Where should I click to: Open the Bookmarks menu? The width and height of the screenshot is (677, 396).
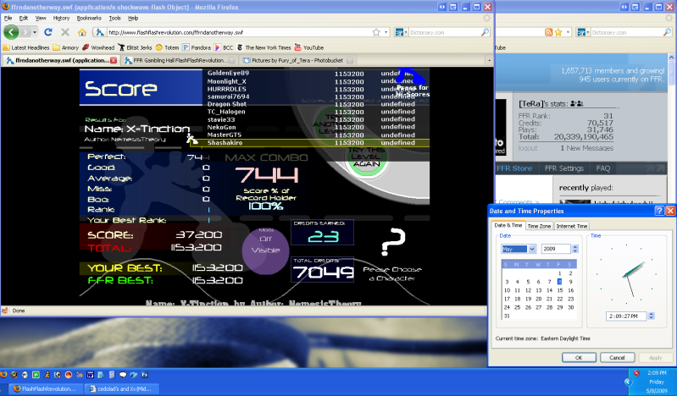coord(88,17)
